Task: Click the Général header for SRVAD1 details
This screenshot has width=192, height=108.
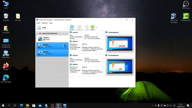Action: click(x=75, y=32)
